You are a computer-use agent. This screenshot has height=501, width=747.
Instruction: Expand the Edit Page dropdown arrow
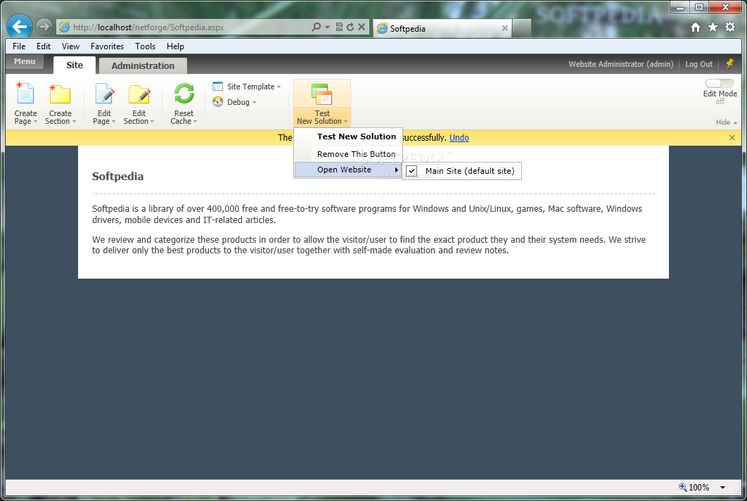click(113, 122)
